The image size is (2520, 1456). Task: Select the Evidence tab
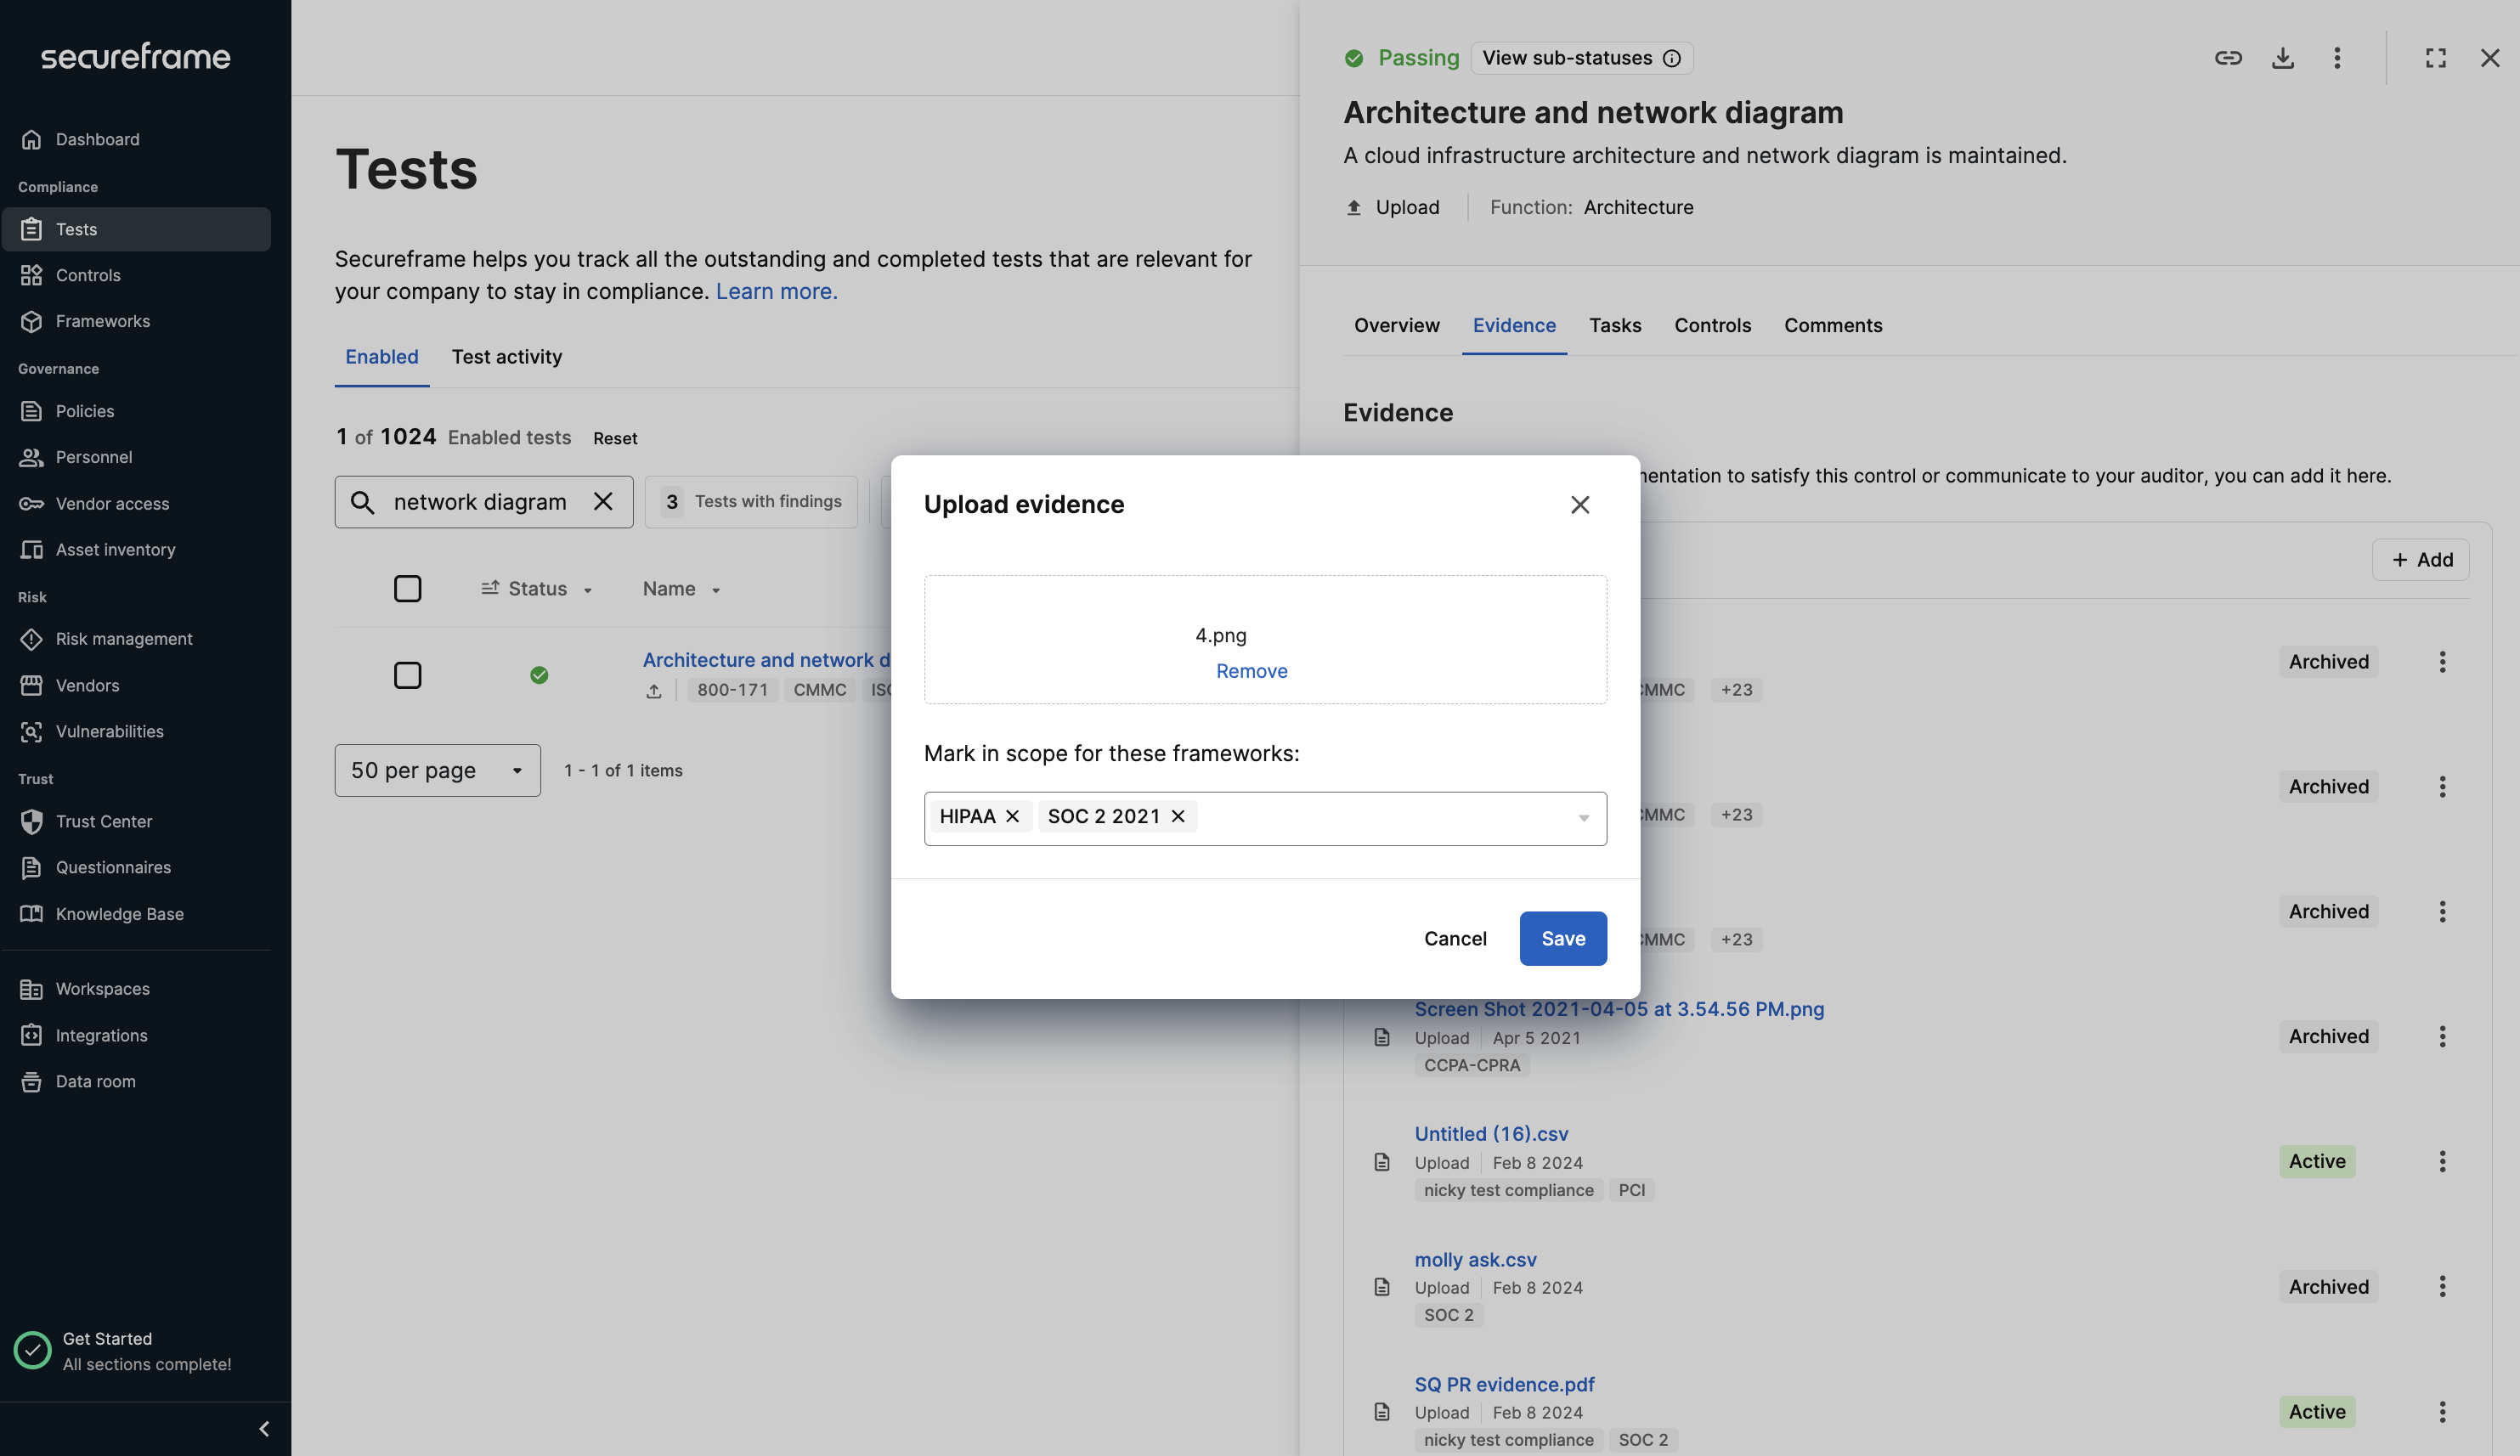pos(1514,325)
